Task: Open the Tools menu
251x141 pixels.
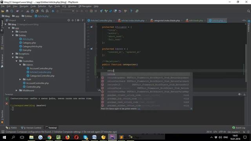Action: pos(57,6)
